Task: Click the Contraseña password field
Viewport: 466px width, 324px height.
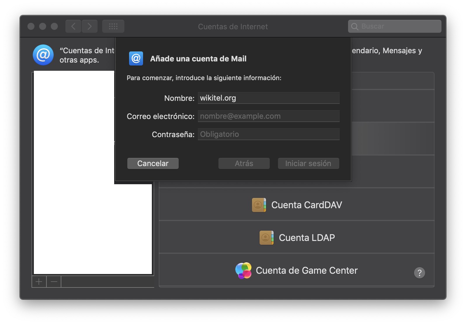Action: point(269,134)
